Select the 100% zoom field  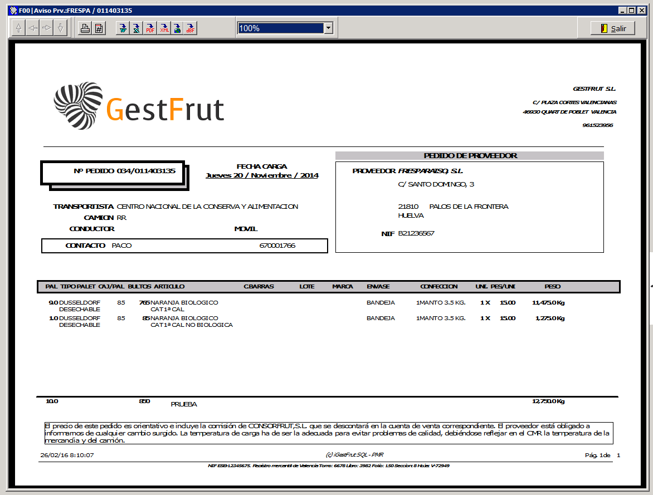click(280, 28)
